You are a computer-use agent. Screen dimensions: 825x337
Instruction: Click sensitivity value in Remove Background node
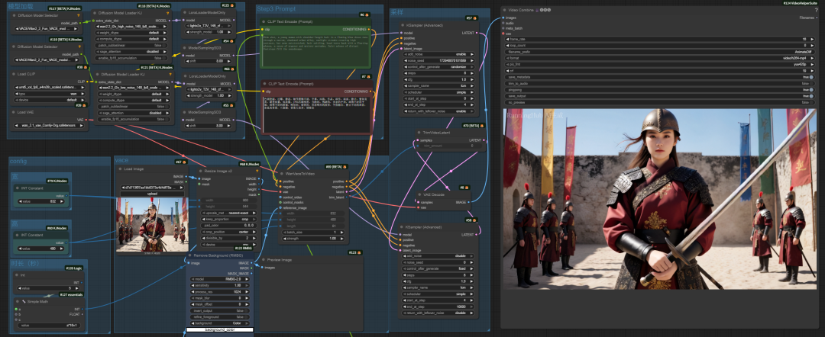(x=220, y=285)
